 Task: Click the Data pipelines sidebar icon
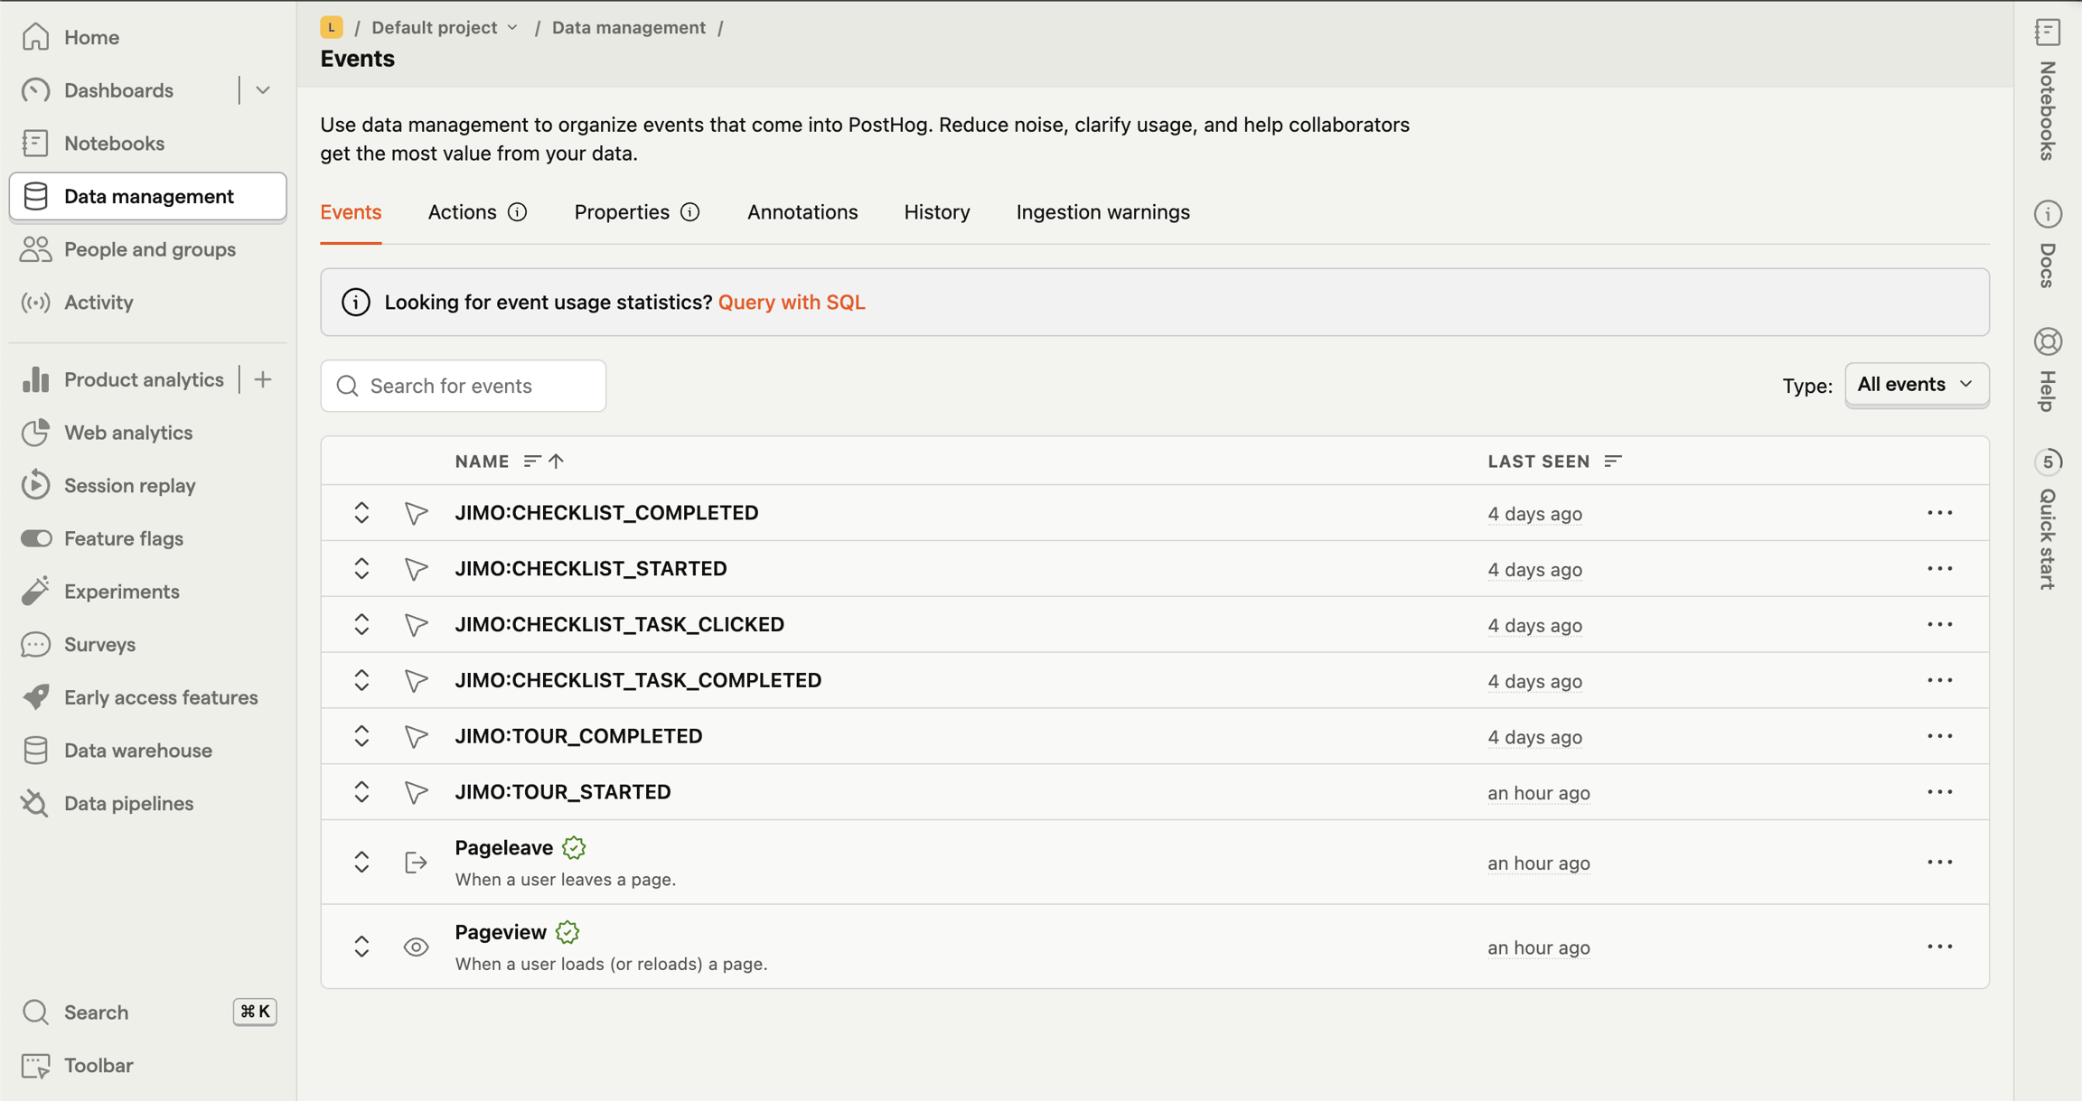36,803
